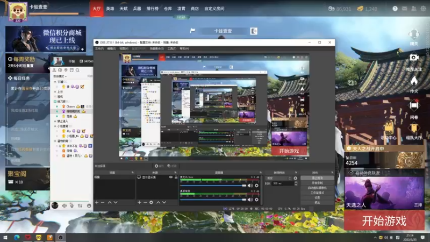
Task: Open 活动中心 activity center
Action: coord(389,129)
